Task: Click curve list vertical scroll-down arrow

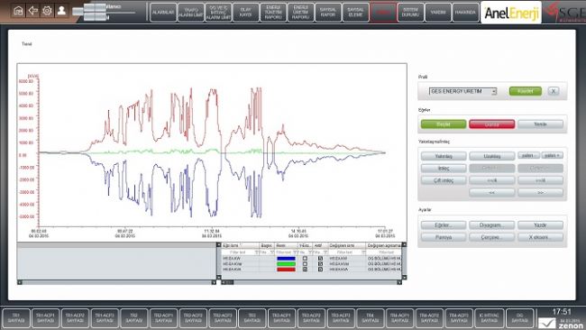Action: coord(404,278)
